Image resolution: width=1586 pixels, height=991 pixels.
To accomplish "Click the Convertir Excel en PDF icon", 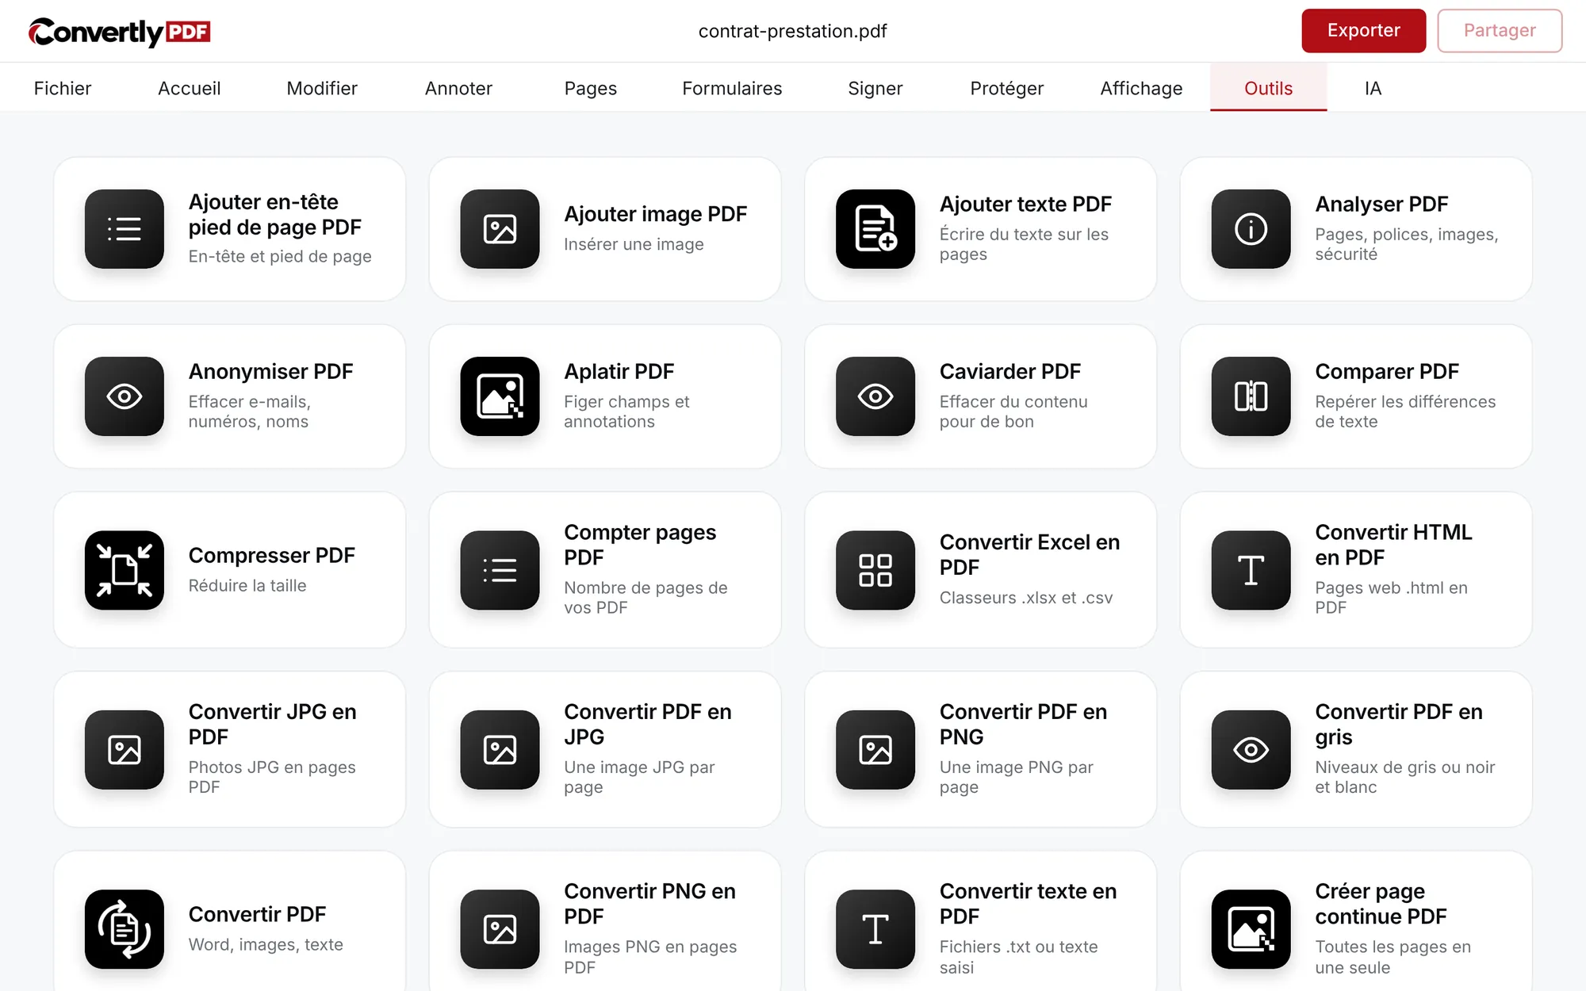I will click(x=875, y=570).
